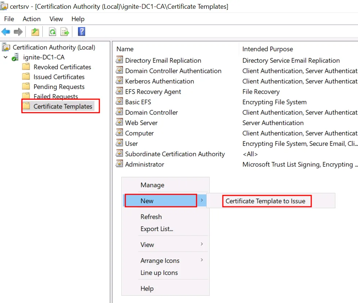Select the Subordinate Certification Authority template
358x303 pixels.
[x=175, y=154]
